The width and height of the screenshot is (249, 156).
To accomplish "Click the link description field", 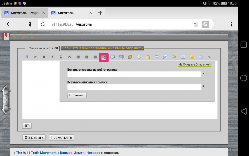I will pyautogui.click(x=134, y=87).
